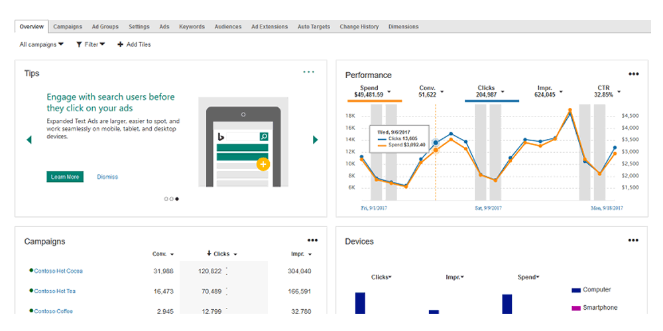Advance to the next tip with right arrow
Viewport: 663px width, 331px height.
click(315, 139)
